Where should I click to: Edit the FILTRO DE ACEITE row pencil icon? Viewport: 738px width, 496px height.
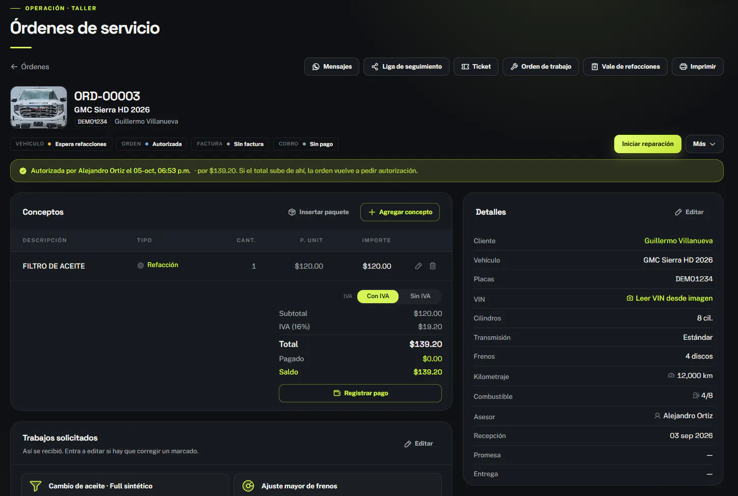coord(418,266)
